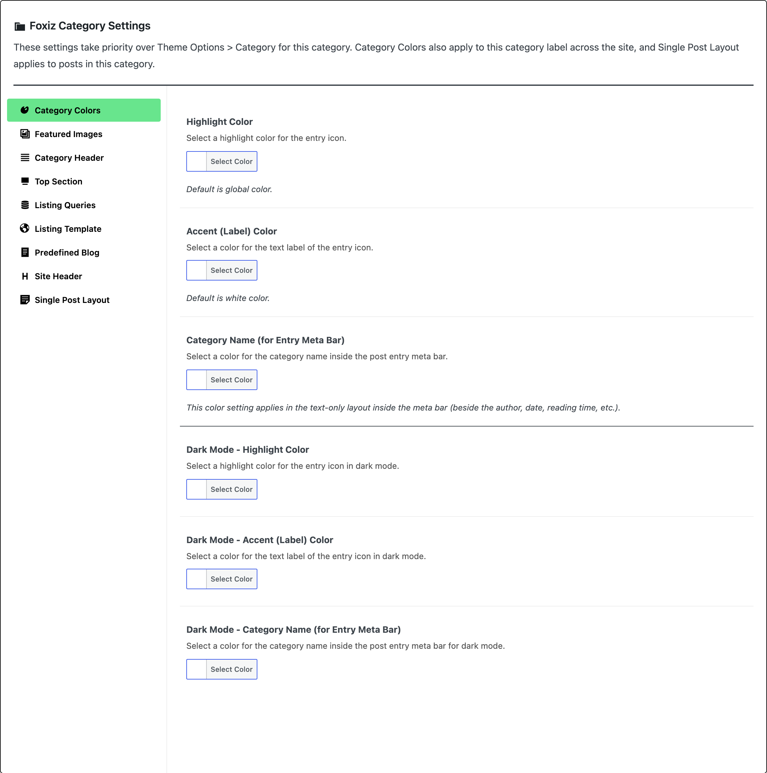Switch to the Featured Images tab
Image resolution: width=767 pixels, height=773 pixels.
84,134
